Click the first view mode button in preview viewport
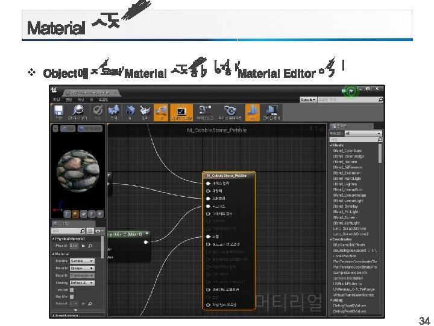This screenshot has height=326, width=434. (x=68, y=129)
